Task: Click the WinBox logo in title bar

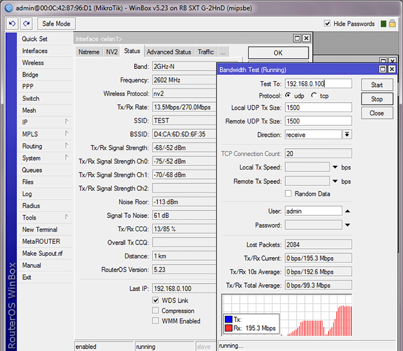Action: (x=8, y=8)
